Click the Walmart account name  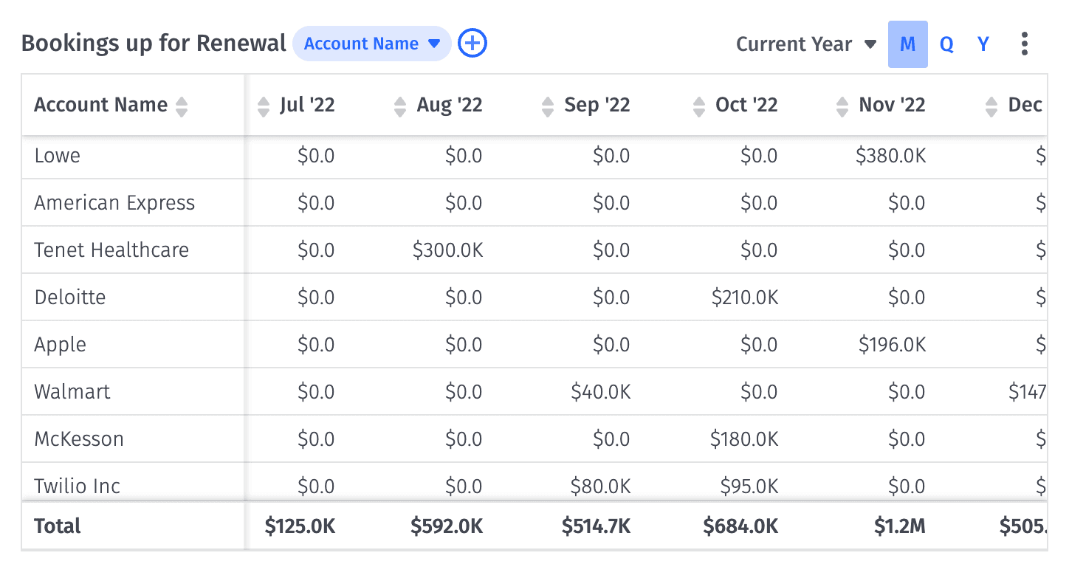72,391
